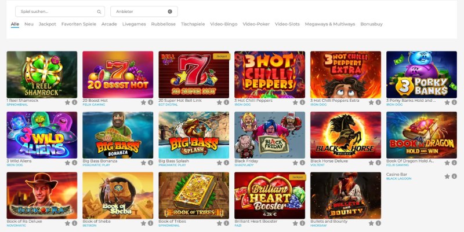This screenshot has height=232, width=464.
Task: Switch to Video-Slots tab
Action: (287, 24)
